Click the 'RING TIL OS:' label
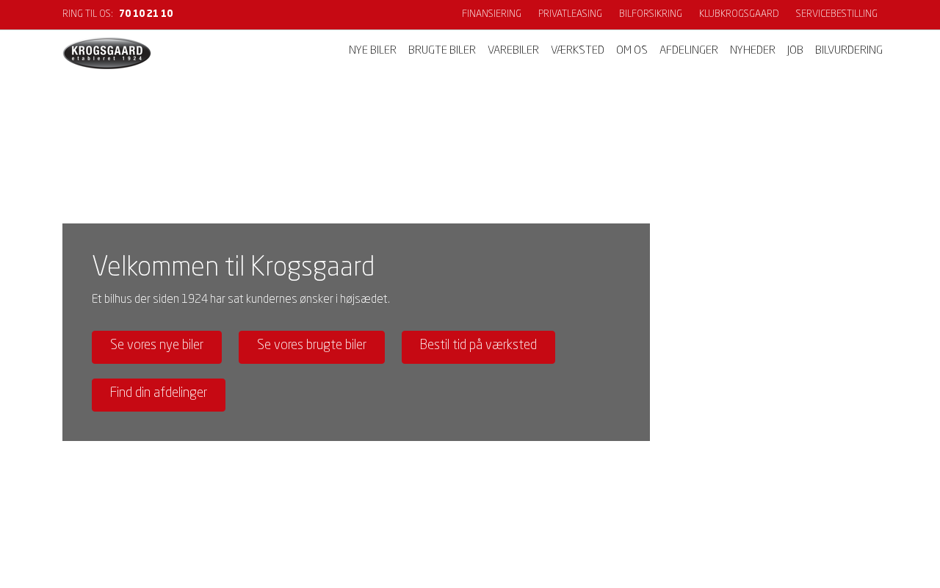 tap(87, 14)
